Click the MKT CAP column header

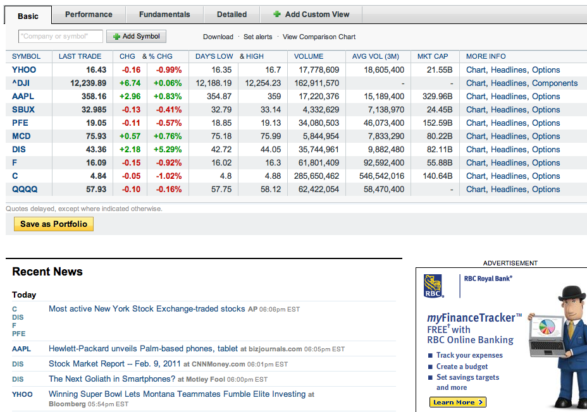[433, 56]
